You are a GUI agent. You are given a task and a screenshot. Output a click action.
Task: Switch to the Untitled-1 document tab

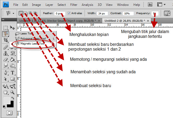(58, 21)
